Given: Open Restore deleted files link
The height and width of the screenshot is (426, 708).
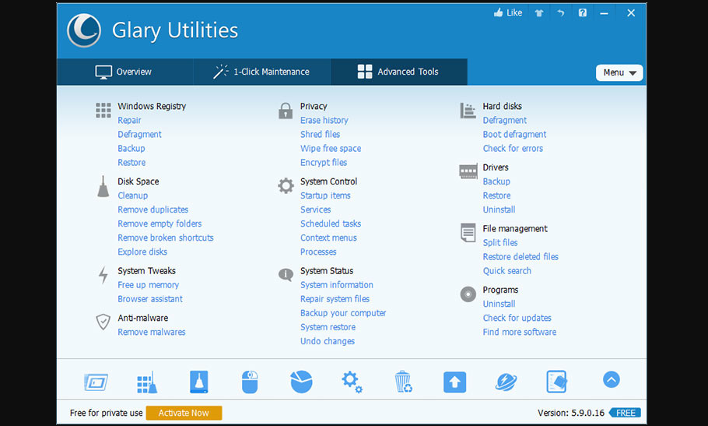Looking at the screenshot, I should (520, 256).
